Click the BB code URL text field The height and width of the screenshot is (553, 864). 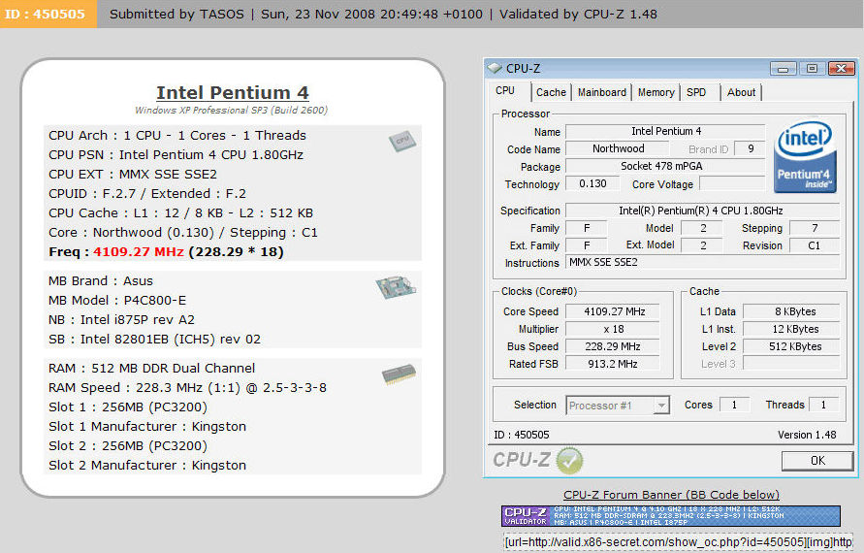pyautogui.click(x=679, y=542)
